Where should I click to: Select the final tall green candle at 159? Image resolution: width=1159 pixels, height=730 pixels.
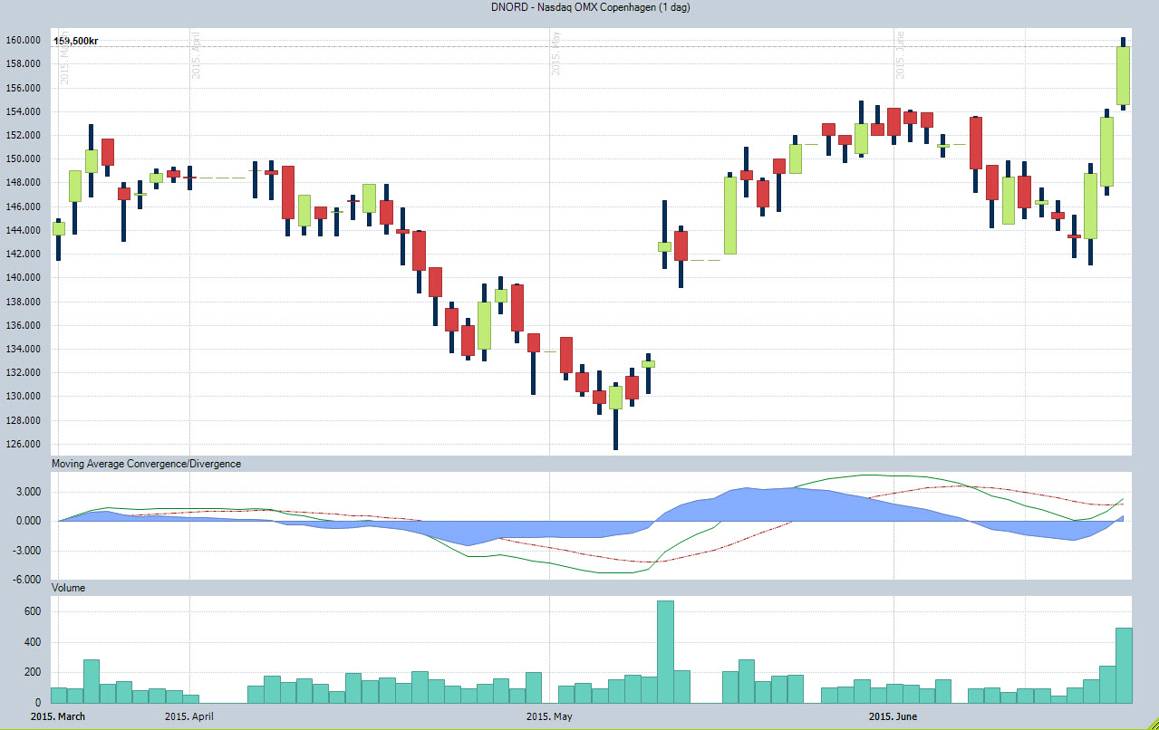pyautogui.click(x=1124, y=75)
